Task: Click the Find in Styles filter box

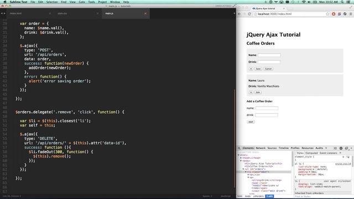Action: point(323,197)
